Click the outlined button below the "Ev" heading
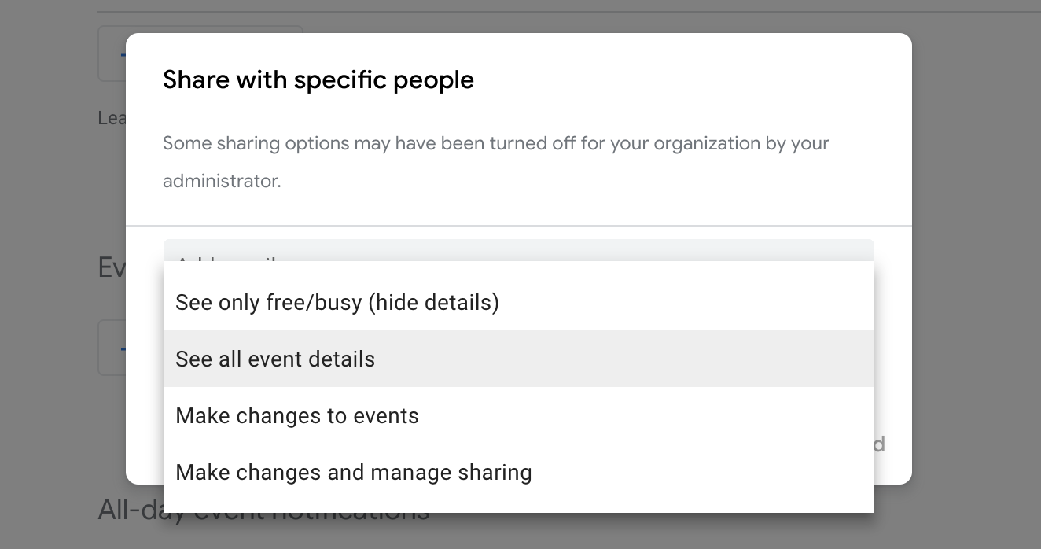Screen dimensions: 1041x549 tap(111, 348)
